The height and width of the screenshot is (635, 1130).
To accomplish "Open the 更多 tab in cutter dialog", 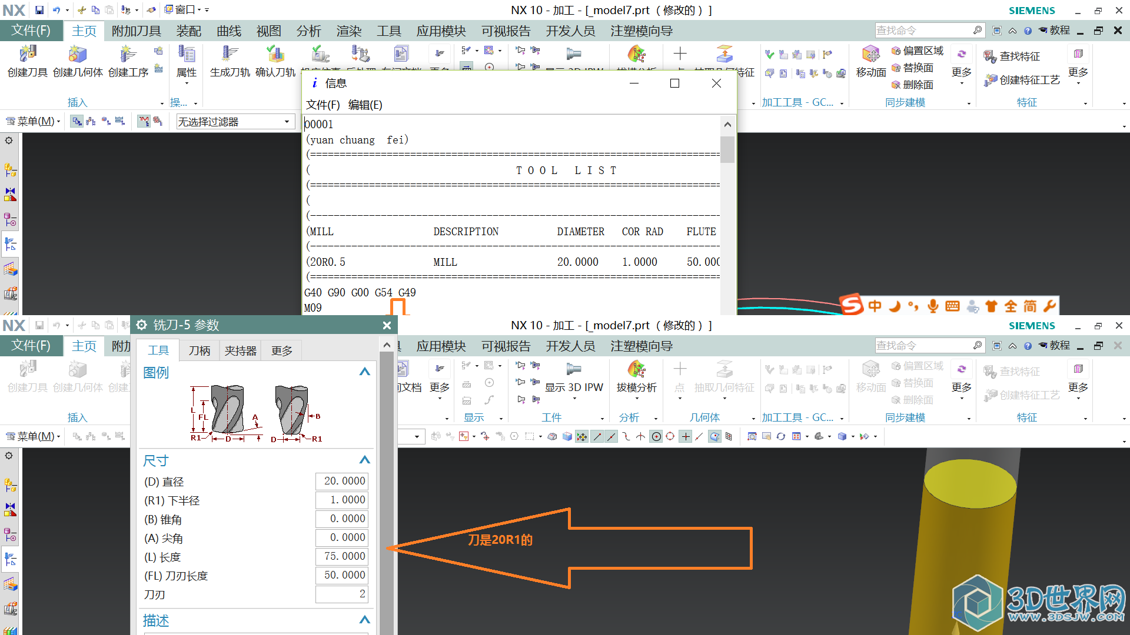I will click(x=281, y=350).
